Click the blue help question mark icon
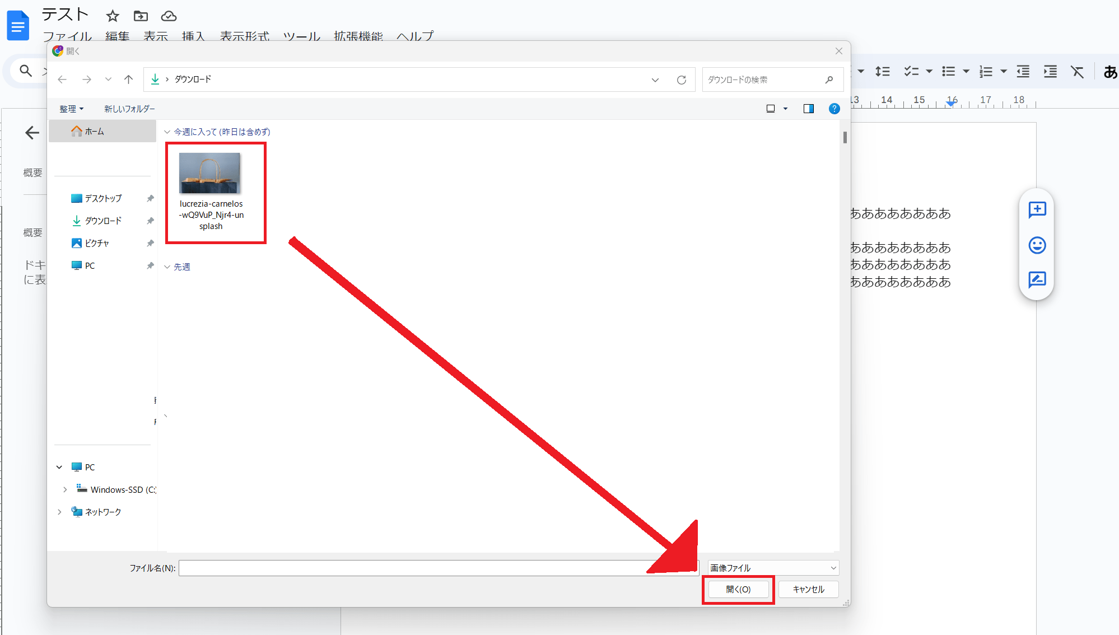 [834, 109]
